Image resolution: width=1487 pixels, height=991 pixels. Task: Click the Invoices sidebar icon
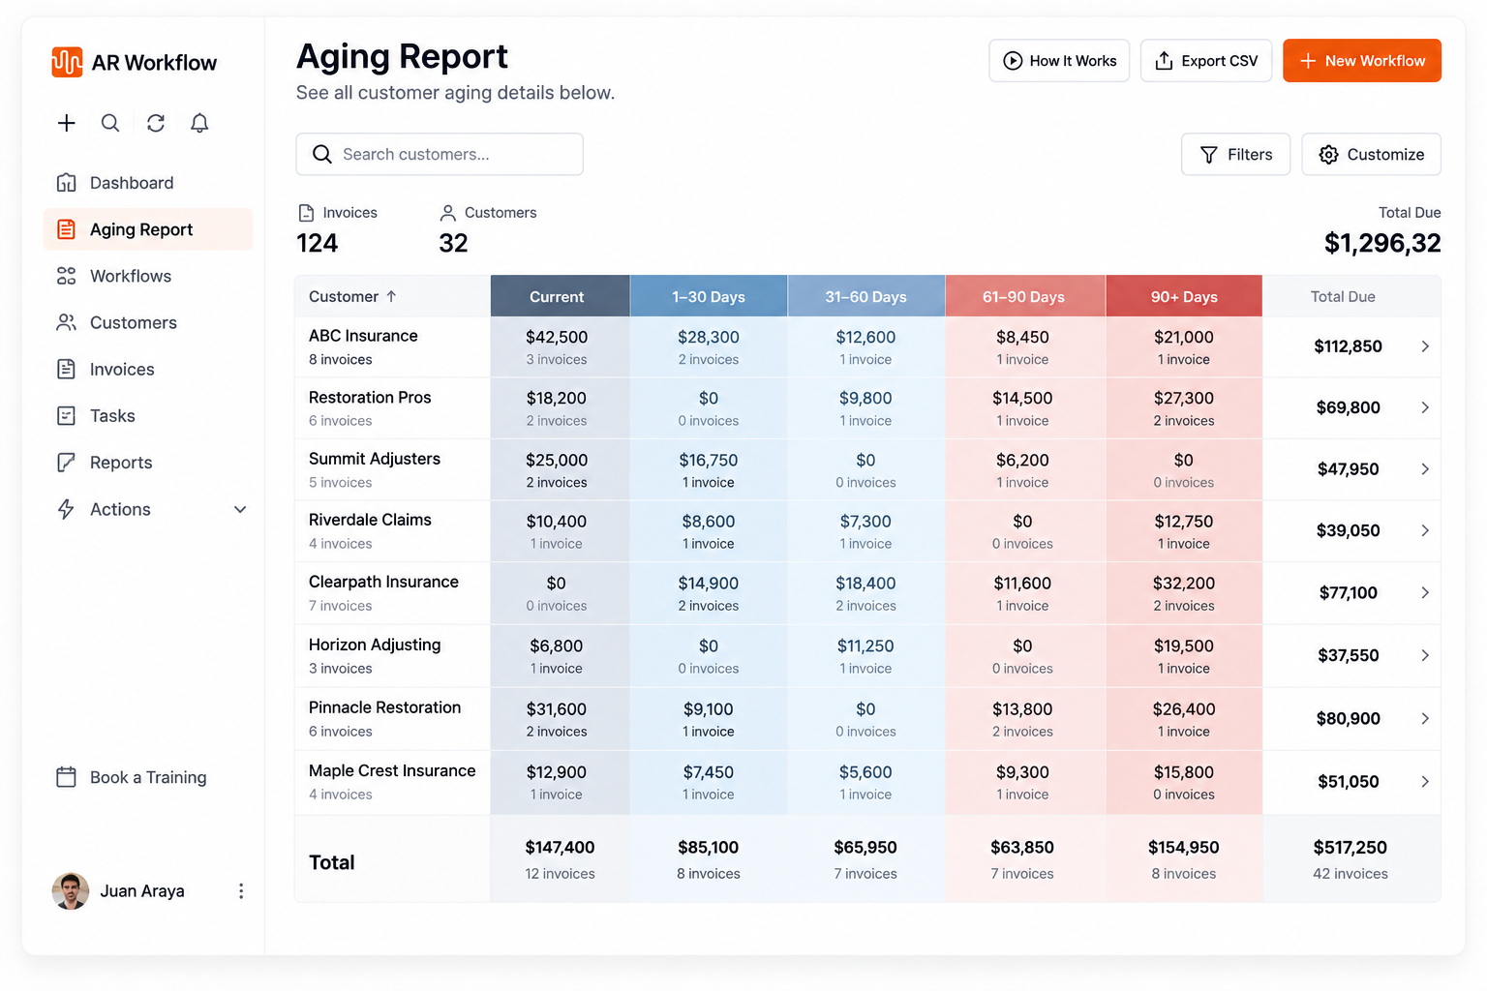click(x=66, y=369)
